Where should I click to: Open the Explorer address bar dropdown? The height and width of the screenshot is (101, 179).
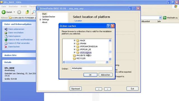click(160, 18)
